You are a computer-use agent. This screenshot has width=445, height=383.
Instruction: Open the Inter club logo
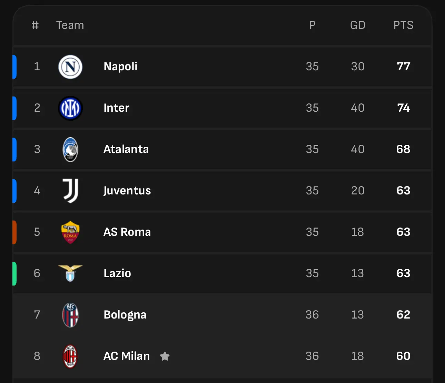(70, 108)
